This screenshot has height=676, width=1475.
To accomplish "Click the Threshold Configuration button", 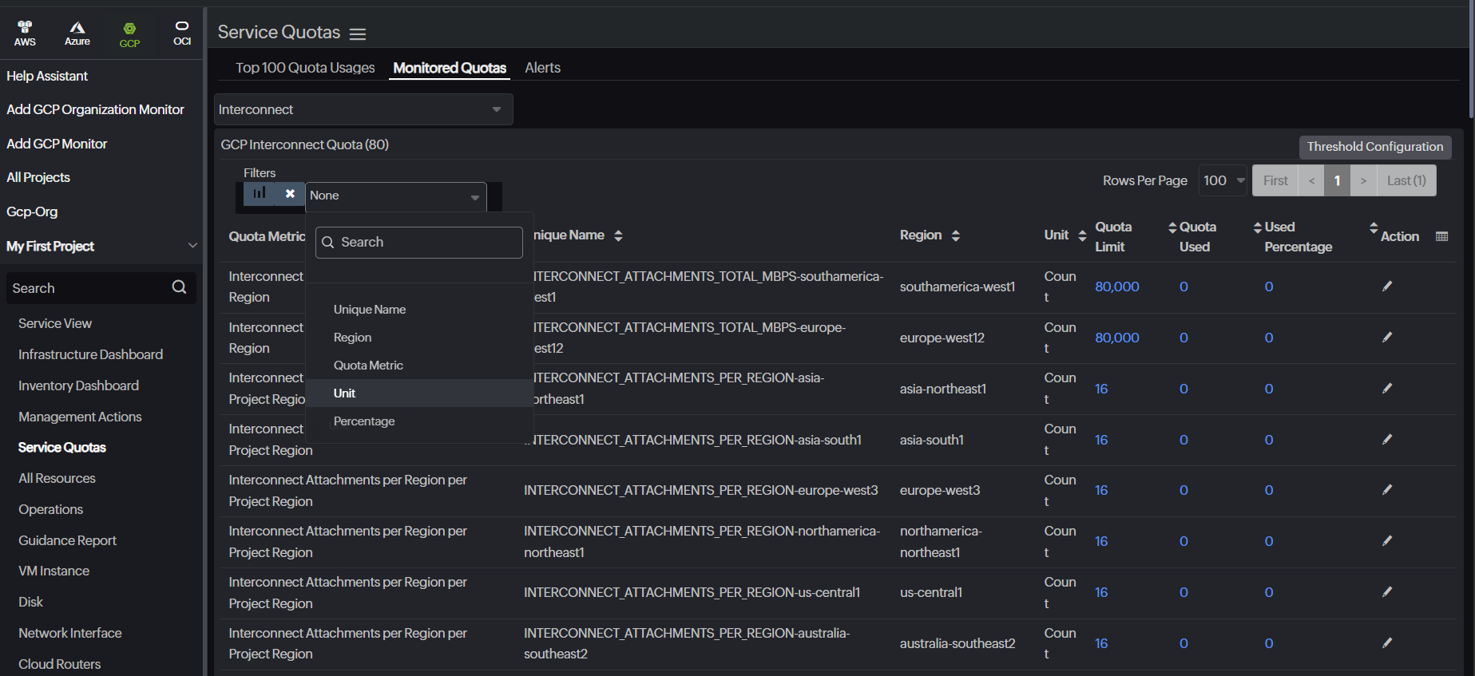I will [1374, 147].
